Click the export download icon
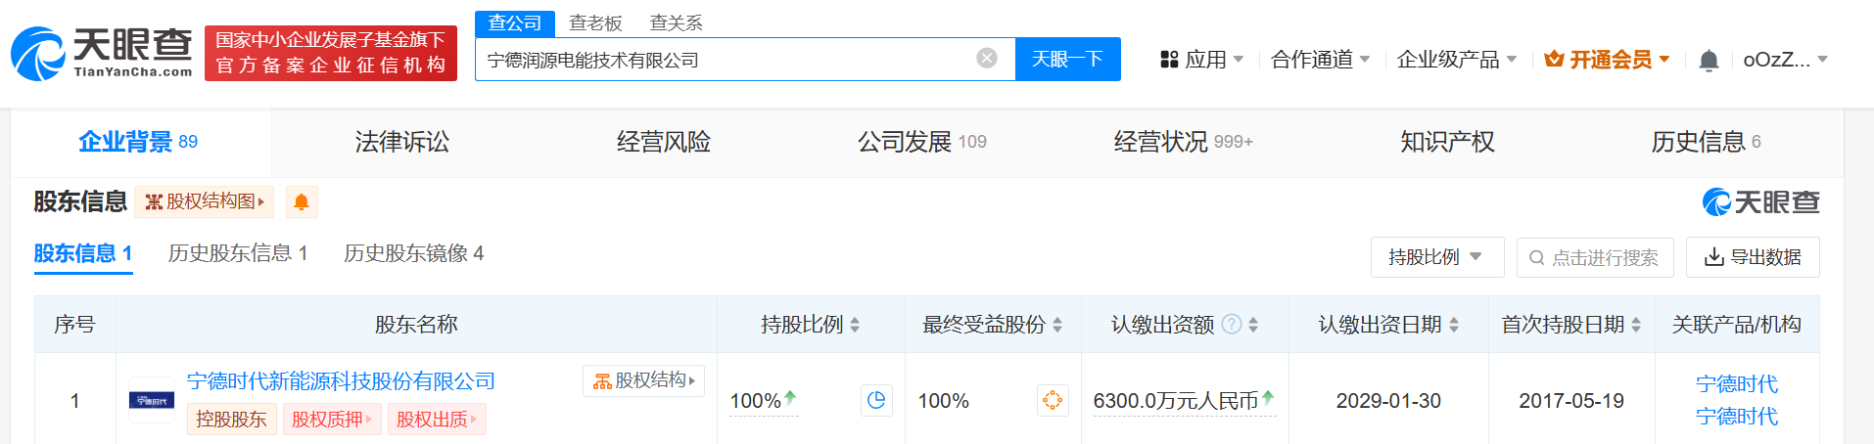1874x444 pixels. tap(1714, 257)
